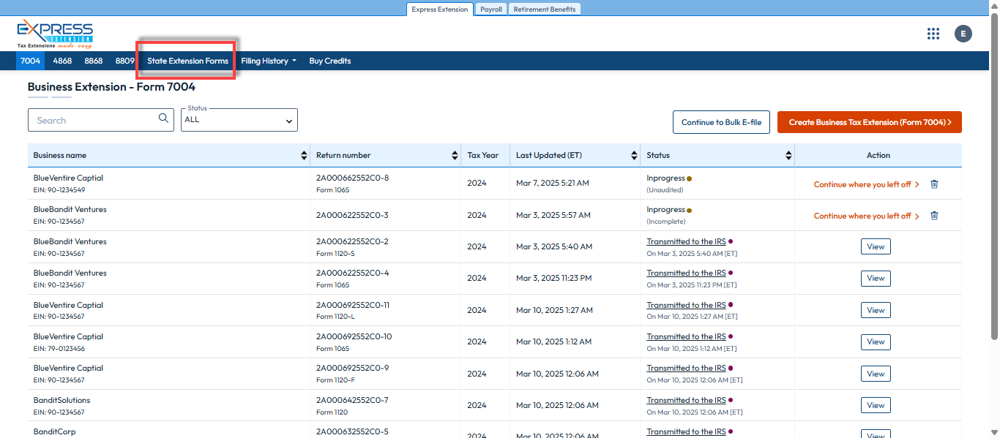Click the (Incomplete) status text

(x=666, y=221)
